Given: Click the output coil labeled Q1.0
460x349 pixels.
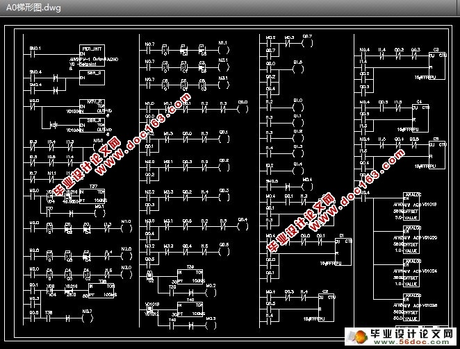Looking at the screenshot, I should 298,108.
